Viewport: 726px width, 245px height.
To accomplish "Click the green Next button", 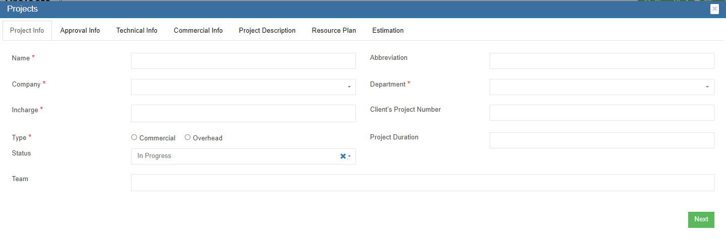I will [x=701, y=219].
